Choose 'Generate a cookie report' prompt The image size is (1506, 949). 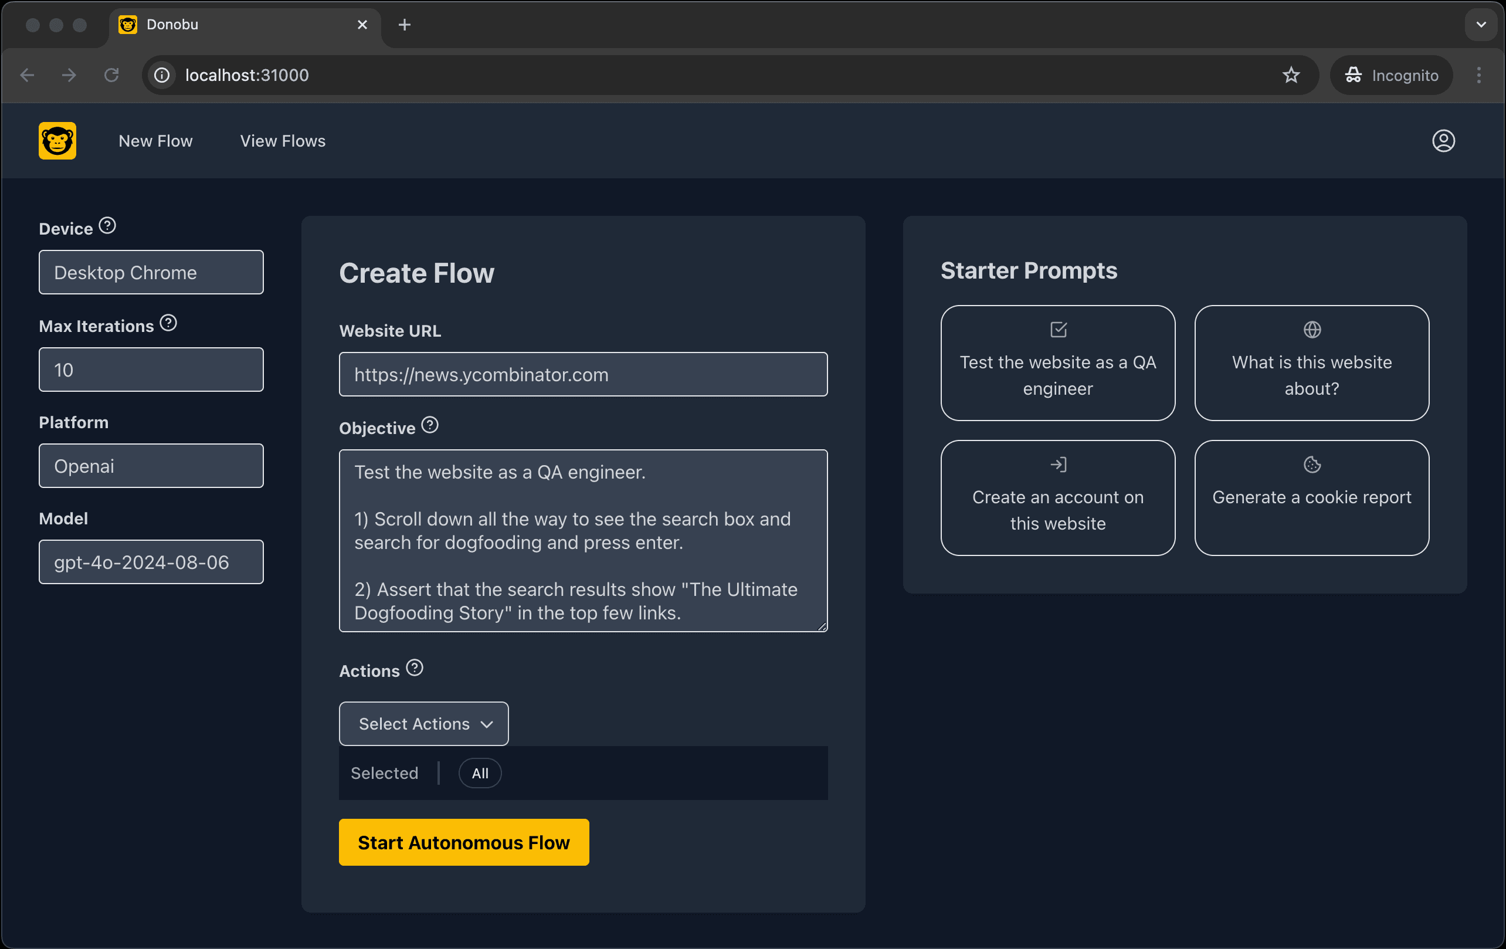pyautogui.click(x=1311, y=497)
